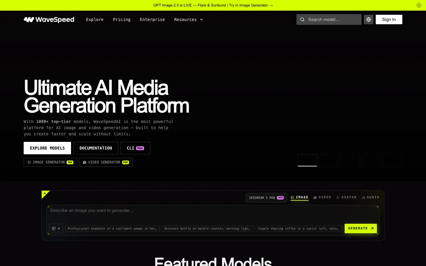Switch to the IMAGE tab
426x266 pixels.
tap(299, 197)
